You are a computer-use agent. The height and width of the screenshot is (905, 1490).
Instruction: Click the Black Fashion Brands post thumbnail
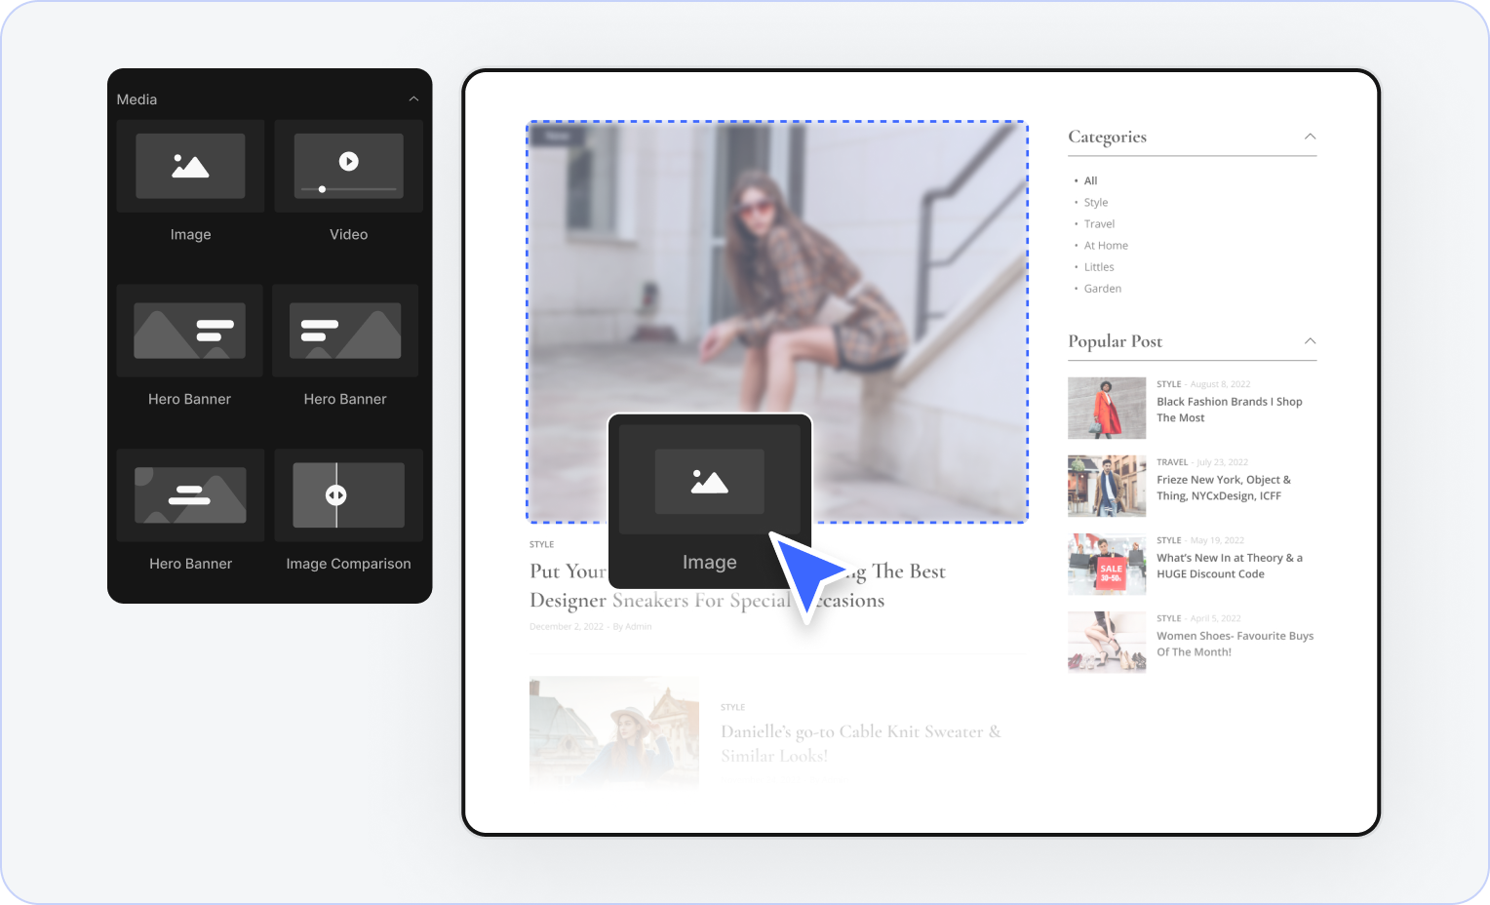(x=1107, y=408)
